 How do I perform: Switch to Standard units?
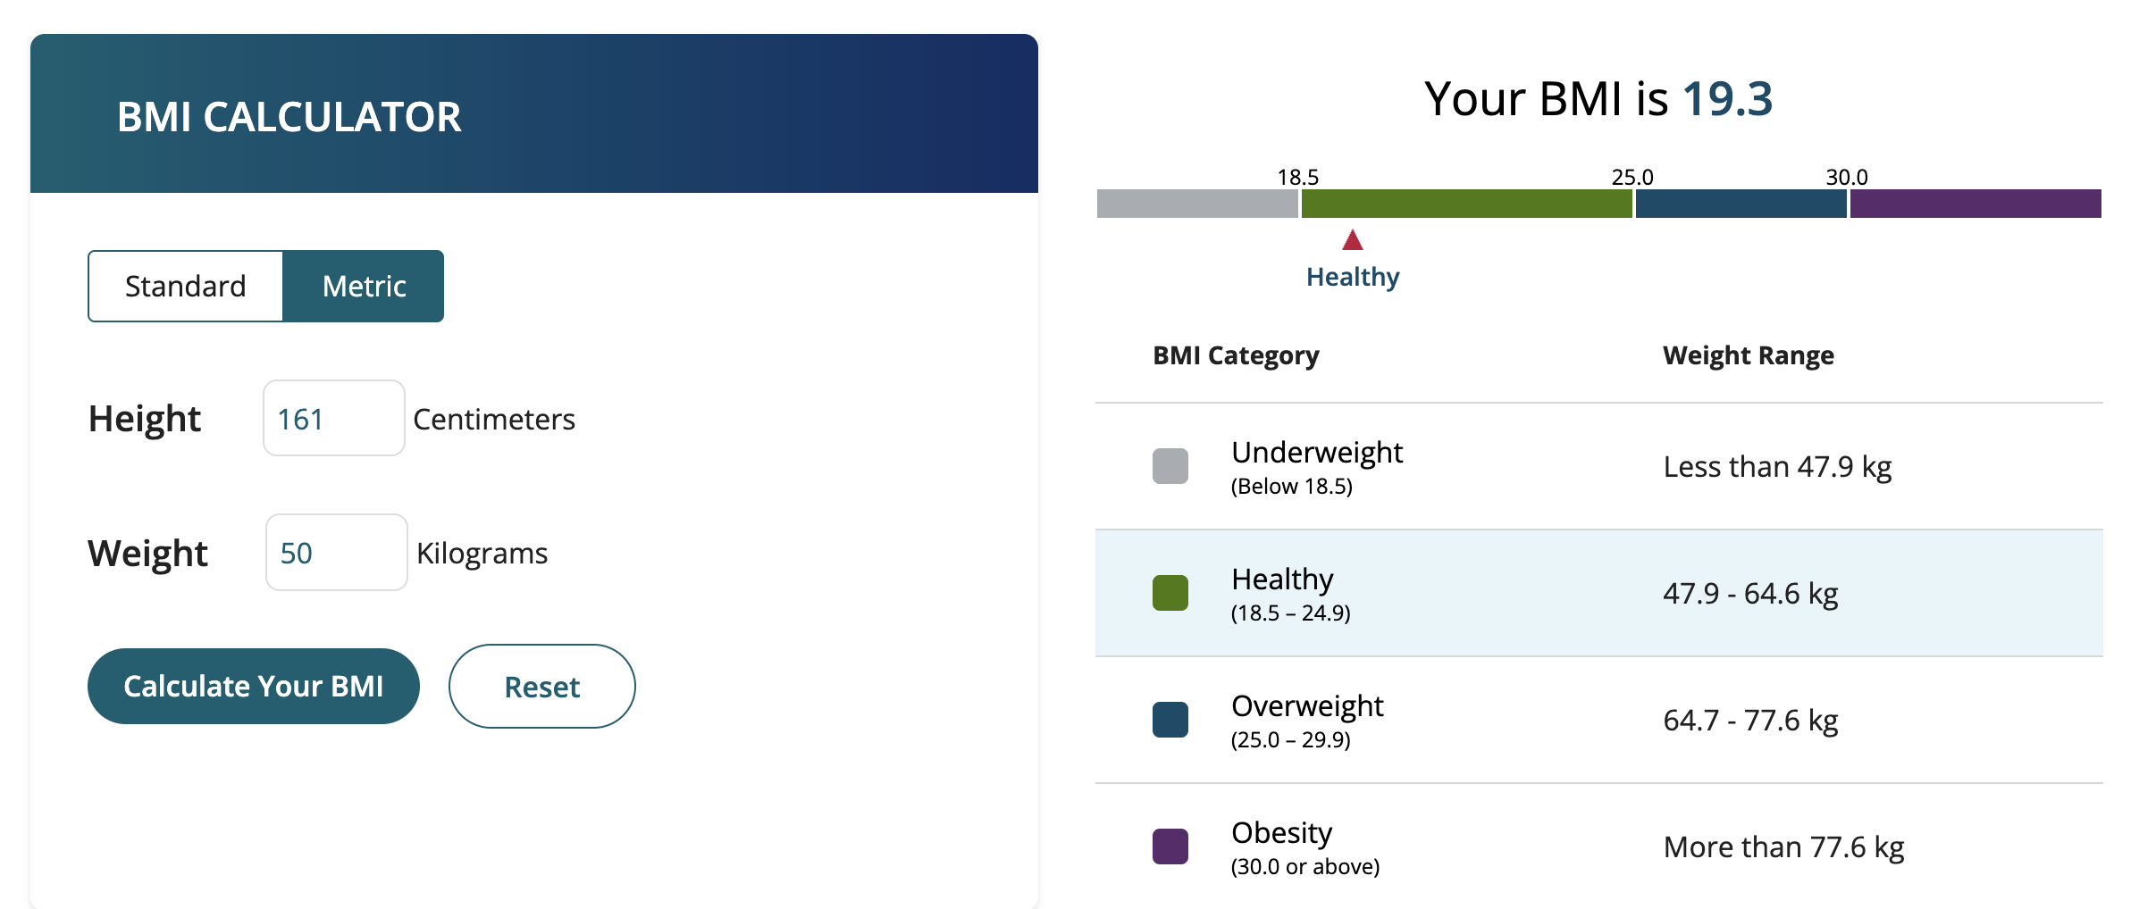tap(186, 286)
